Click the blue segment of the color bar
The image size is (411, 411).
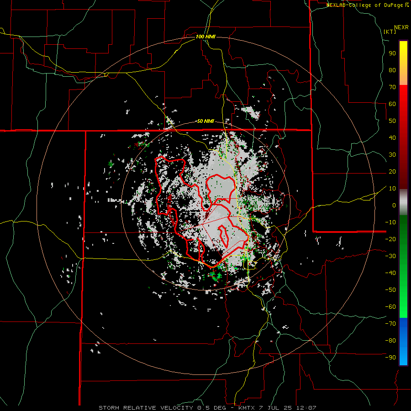[x=403, y=341]
